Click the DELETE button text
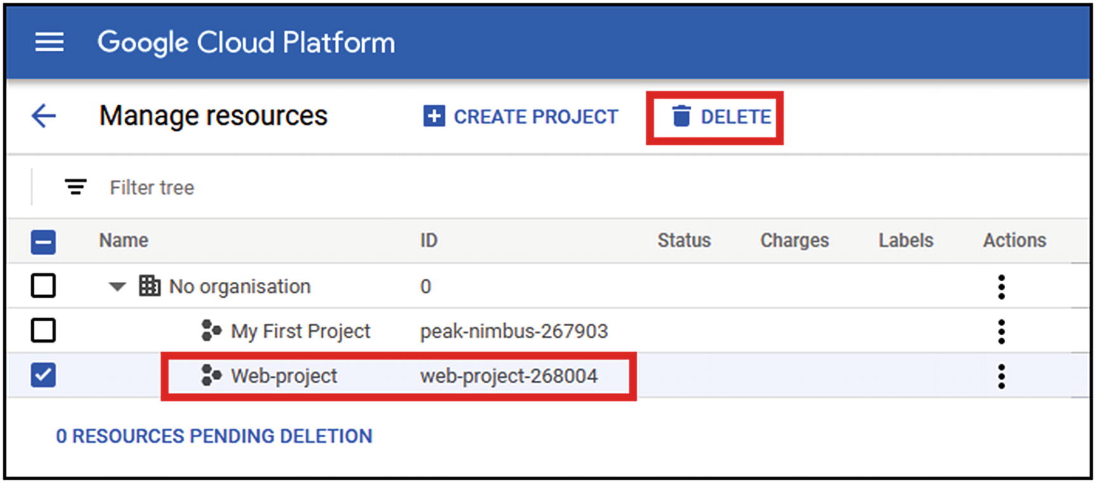 click(x=736, y=117)
